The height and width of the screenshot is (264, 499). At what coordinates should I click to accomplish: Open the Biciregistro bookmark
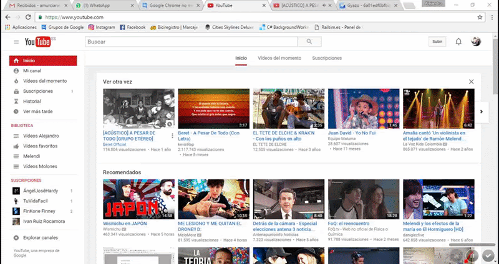pos(174,27)
